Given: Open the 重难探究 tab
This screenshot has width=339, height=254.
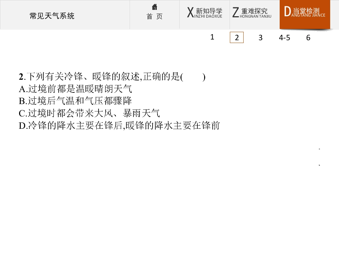Looking at the screenshot, I should point(255,14).
